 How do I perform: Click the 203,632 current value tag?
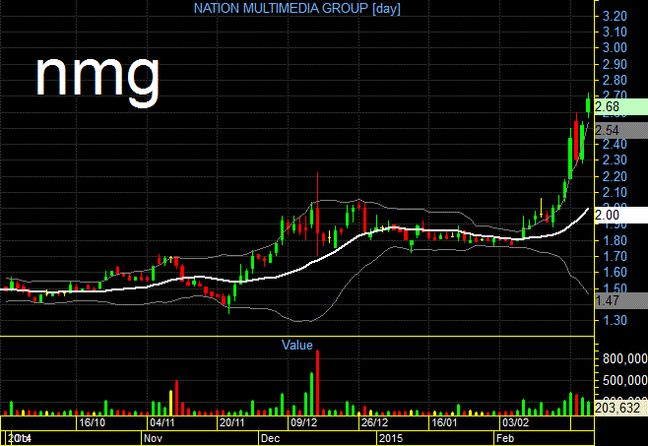click(620, 408)
